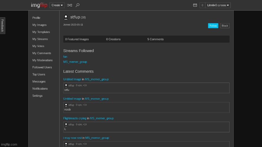
Task: Block the user stfup
Action: pos(225,26)
